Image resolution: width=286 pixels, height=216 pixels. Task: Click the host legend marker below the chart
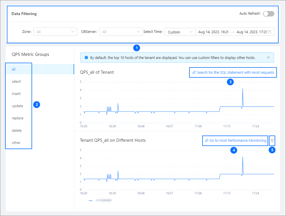point(91,200)
